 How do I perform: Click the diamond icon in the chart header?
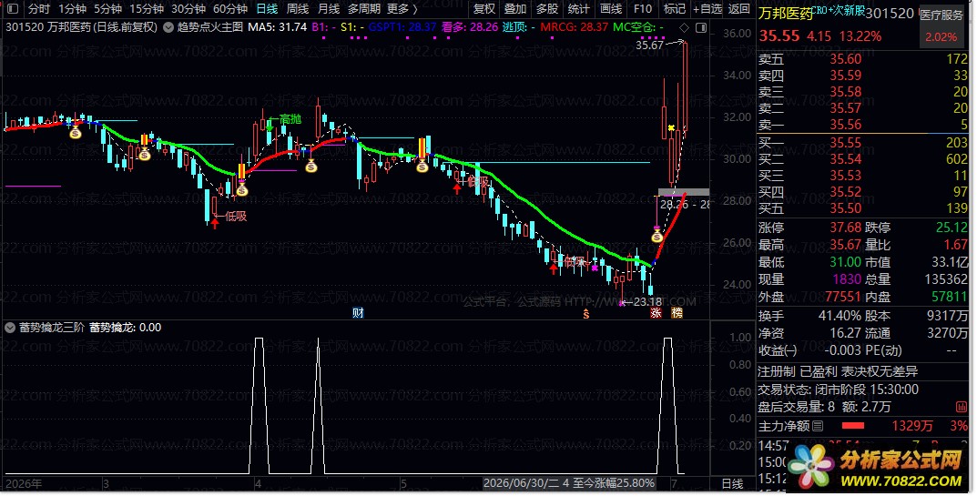coord(684,27)
